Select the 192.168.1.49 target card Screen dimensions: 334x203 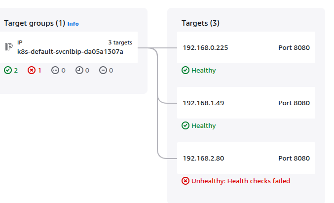point(246,103)
